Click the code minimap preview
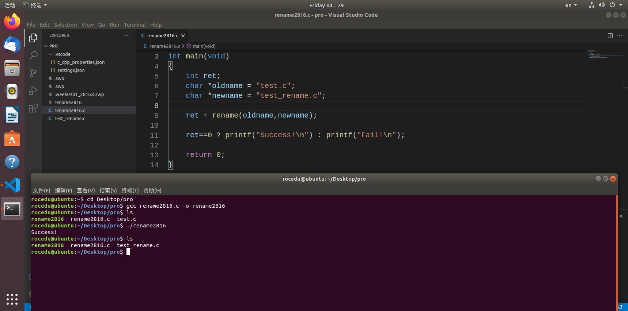Screen dimensions: 628x311 point(605,55)
